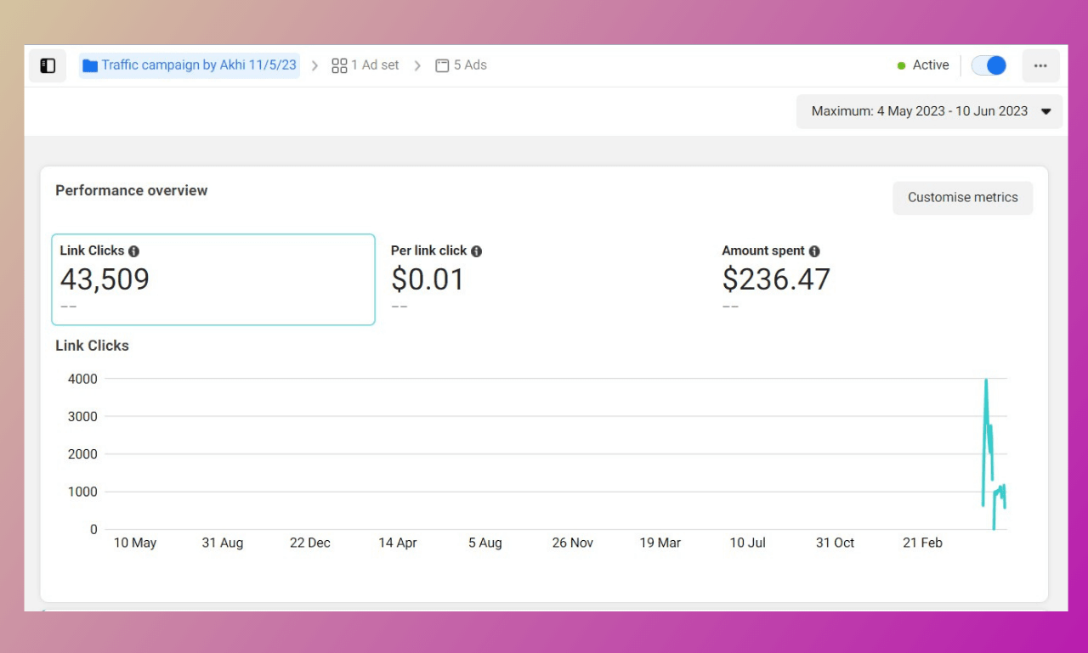Click the 10 Jul x-axis label
This screenshot has height=653, width=1088.
[x=748, y=543]
